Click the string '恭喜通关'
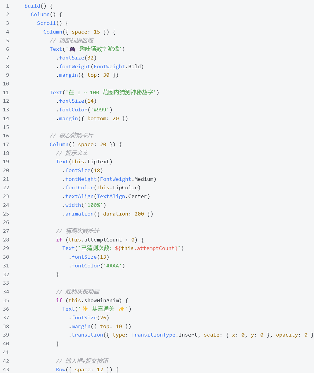Screen dimensions: 314x373 click(x=103, y=309)
